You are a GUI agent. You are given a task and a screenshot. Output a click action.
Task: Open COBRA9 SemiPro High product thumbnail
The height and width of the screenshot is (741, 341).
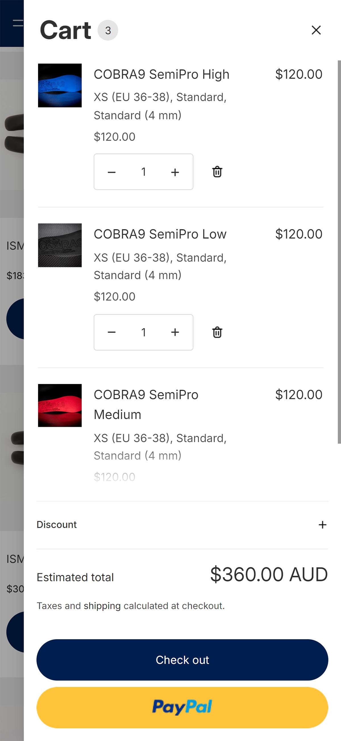(x=60, y=85)
